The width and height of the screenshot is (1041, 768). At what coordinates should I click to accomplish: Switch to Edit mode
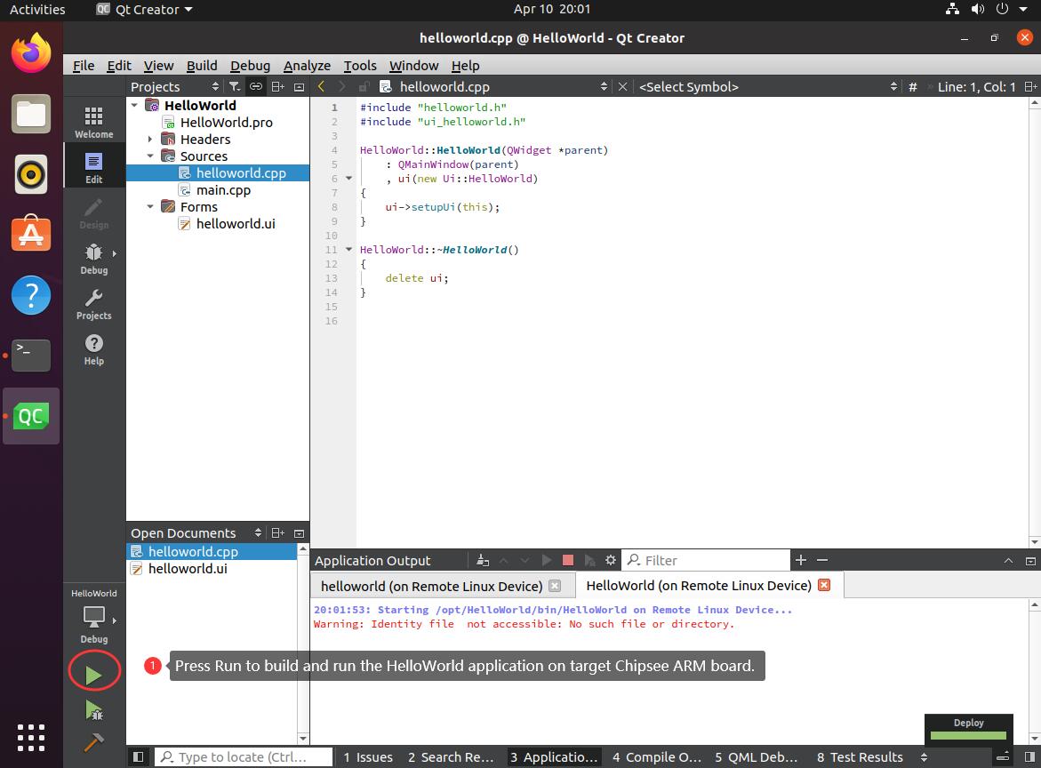tap(93, 168)
